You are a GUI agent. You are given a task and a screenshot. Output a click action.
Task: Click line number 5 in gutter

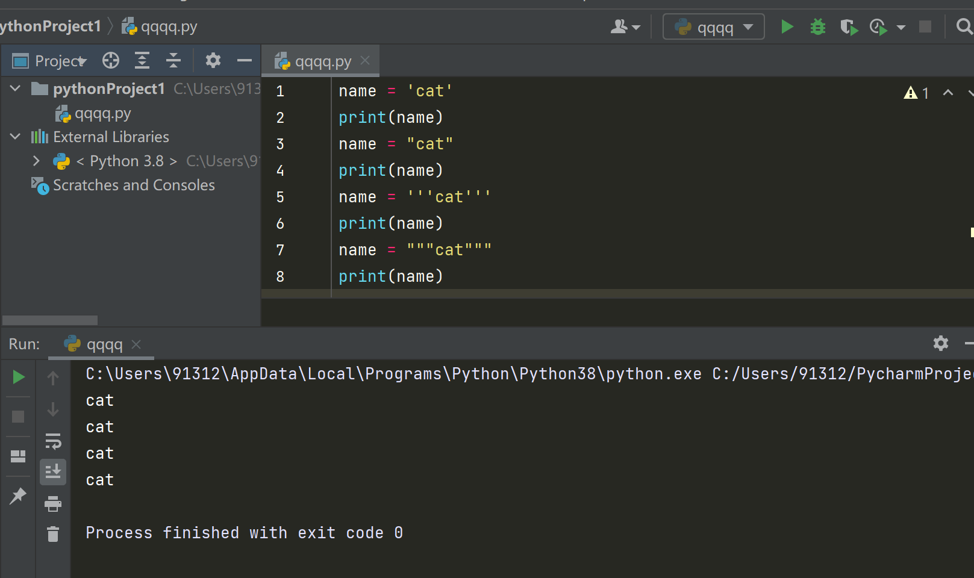[280, 197]
